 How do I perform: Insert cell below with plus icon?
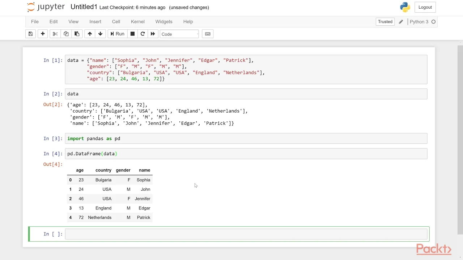pos(43,34)
